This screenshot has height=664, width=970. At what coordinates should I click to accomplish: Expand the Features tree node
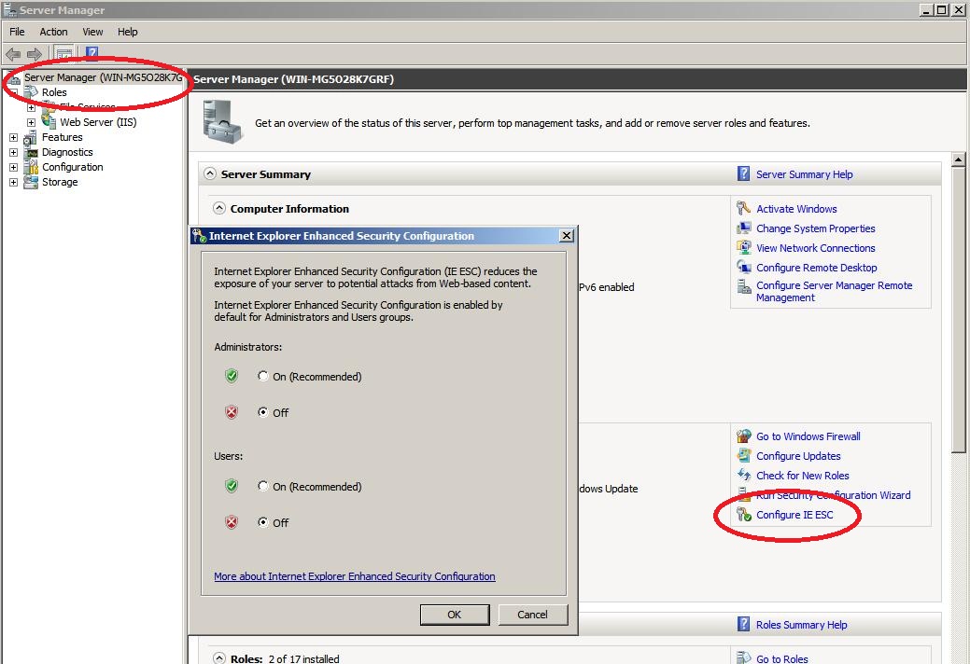point(14,137)
